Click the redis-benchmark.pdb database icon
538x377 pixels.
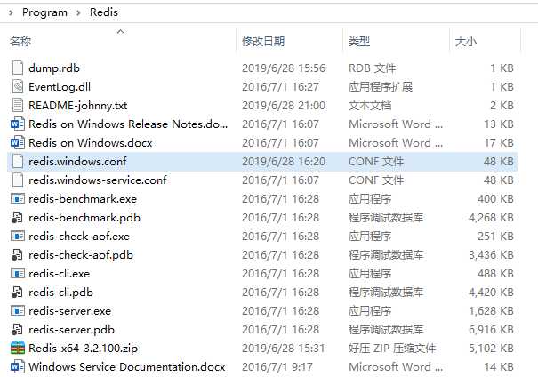click(x=17, y=217)
